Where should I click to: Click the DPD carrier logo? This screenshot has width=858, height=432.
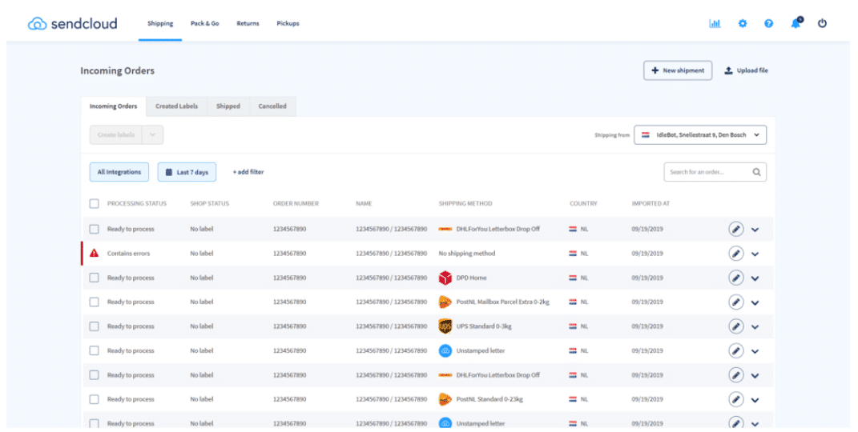(445, 278)
